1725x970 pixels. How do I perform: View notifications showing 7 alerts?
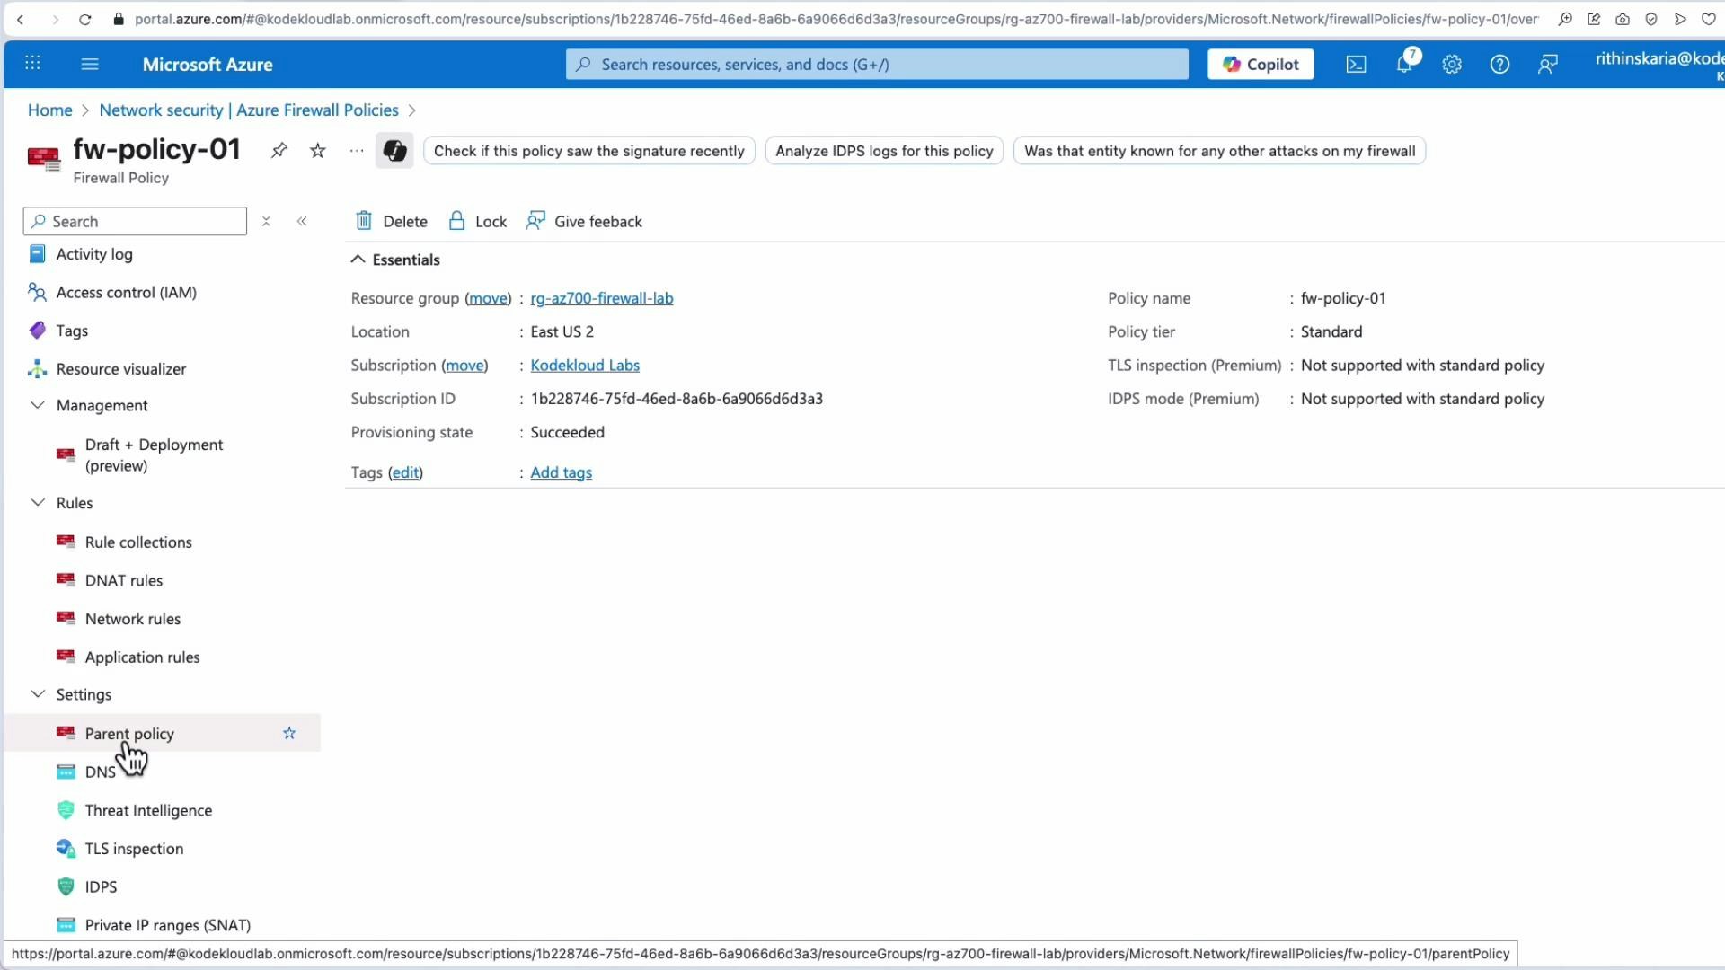point(1404,64)
